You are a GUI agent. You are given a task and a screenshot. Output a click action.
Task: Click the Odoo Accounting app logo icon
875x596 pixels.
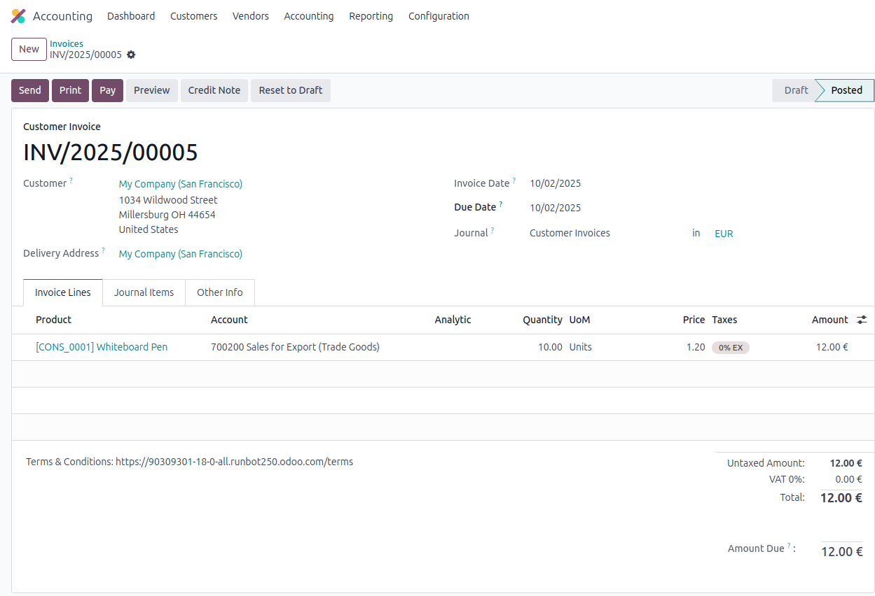[18, 16]
